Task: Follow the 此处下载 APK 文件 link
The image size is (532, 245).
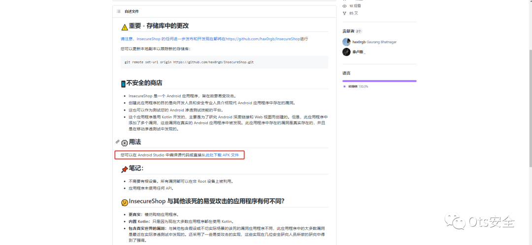Action: [222, 155]
